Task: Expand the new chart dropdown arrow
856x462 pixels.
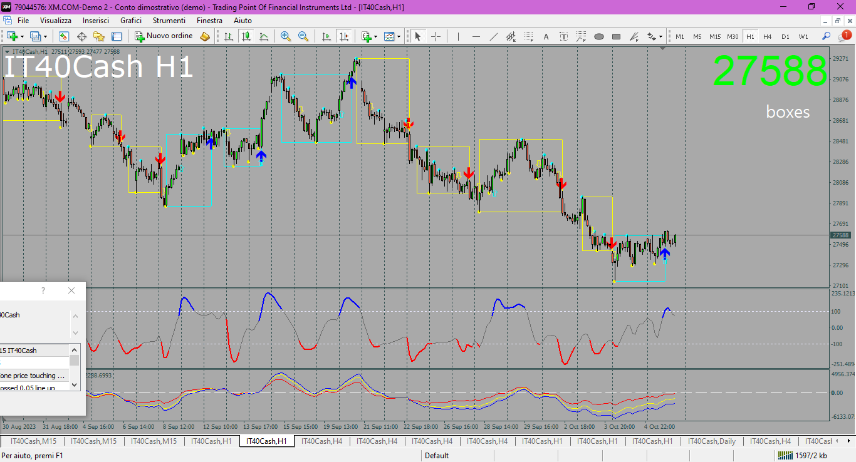Action: tap(22, 36)
